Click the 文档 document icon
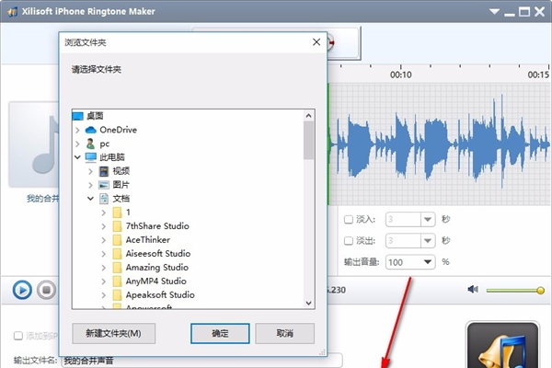 pos(104,199)
